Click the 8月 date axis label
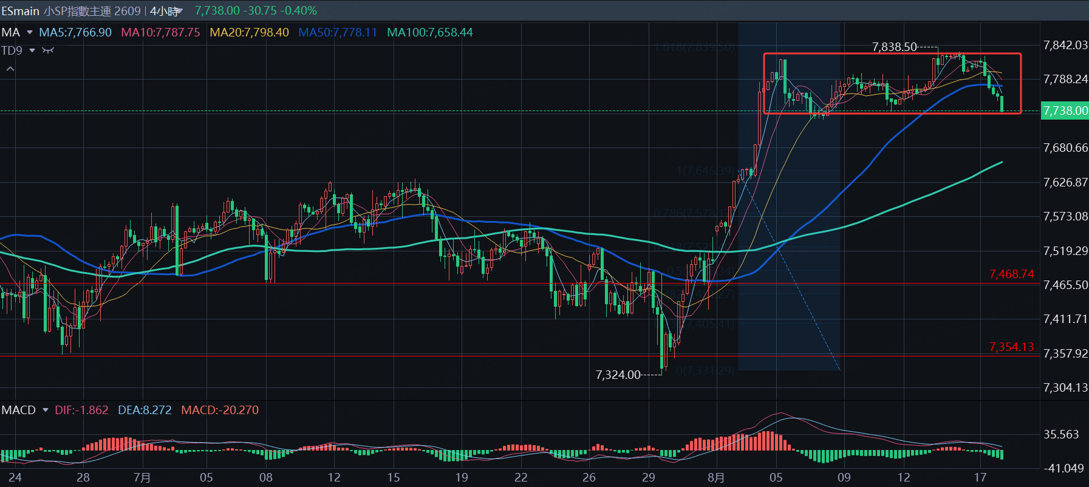 (716, 478)
